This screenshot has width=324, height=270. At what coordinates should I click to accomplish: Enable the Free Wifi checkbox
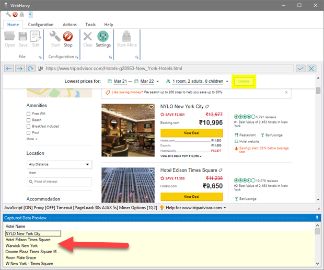click(29, 114)
